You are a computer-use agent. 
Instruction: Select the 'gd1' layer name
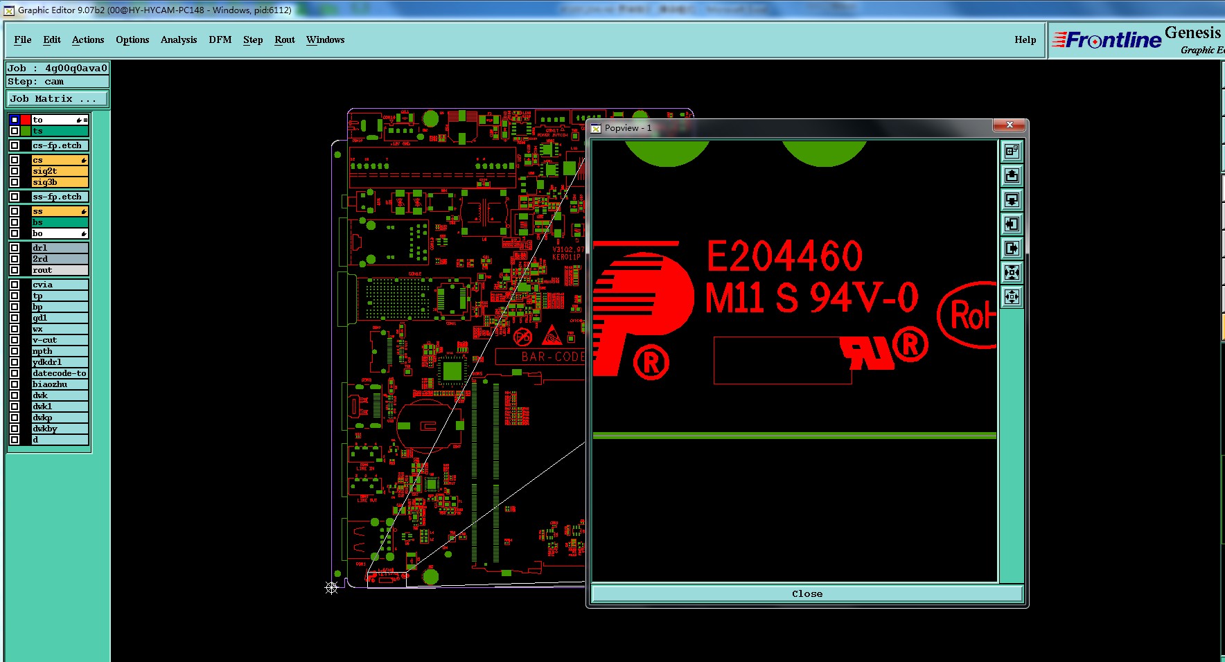(60, 318)
